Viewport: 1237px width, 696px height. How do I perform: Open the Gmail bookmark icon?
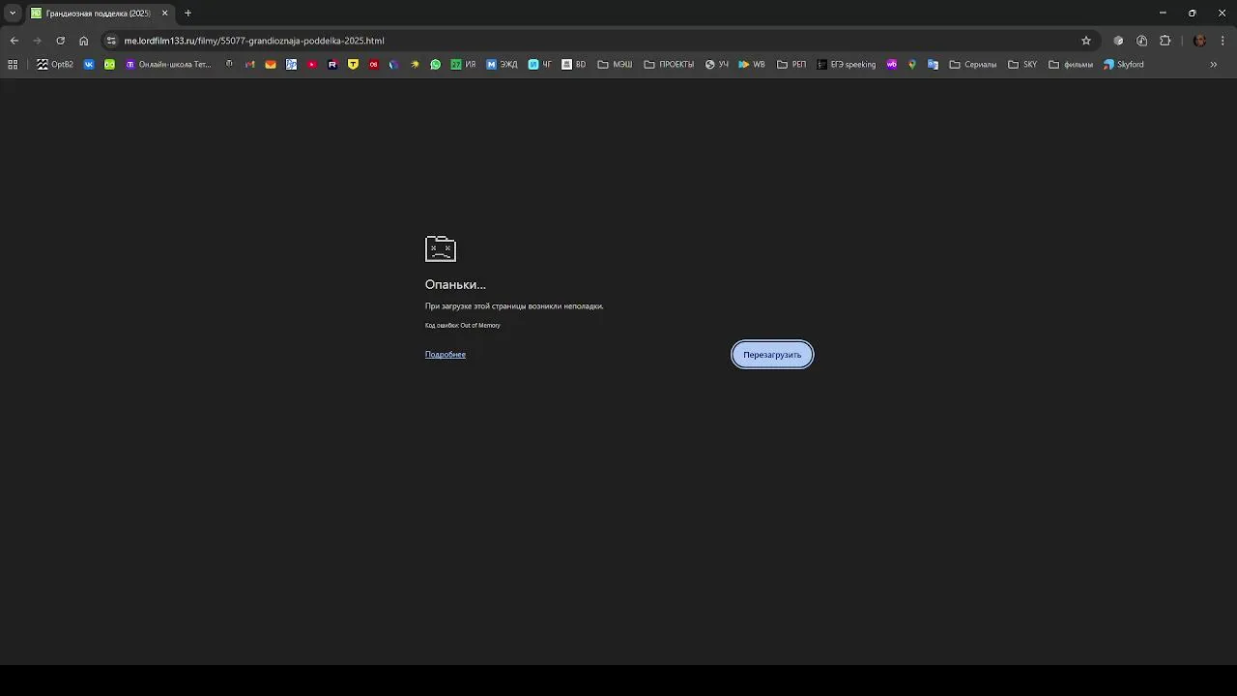point(249,65)
